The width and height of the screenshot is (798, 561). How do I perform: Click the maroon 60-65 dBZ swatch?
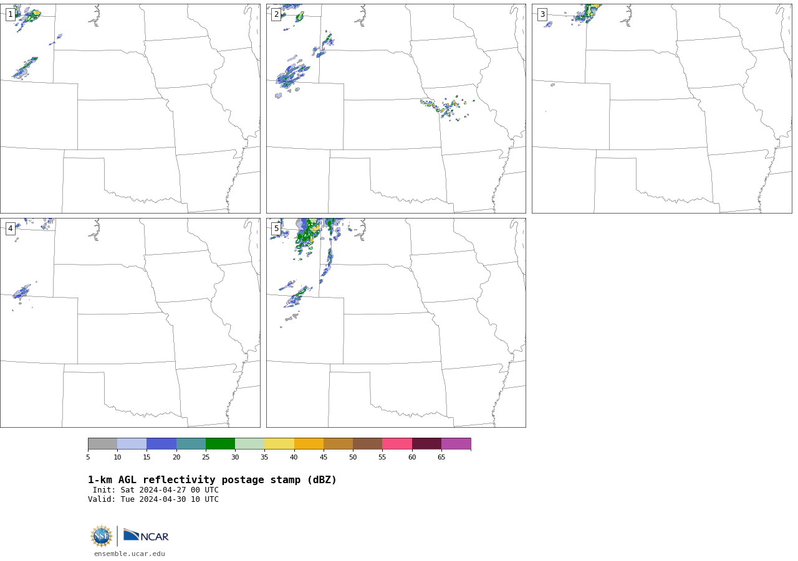coord(426,444)
